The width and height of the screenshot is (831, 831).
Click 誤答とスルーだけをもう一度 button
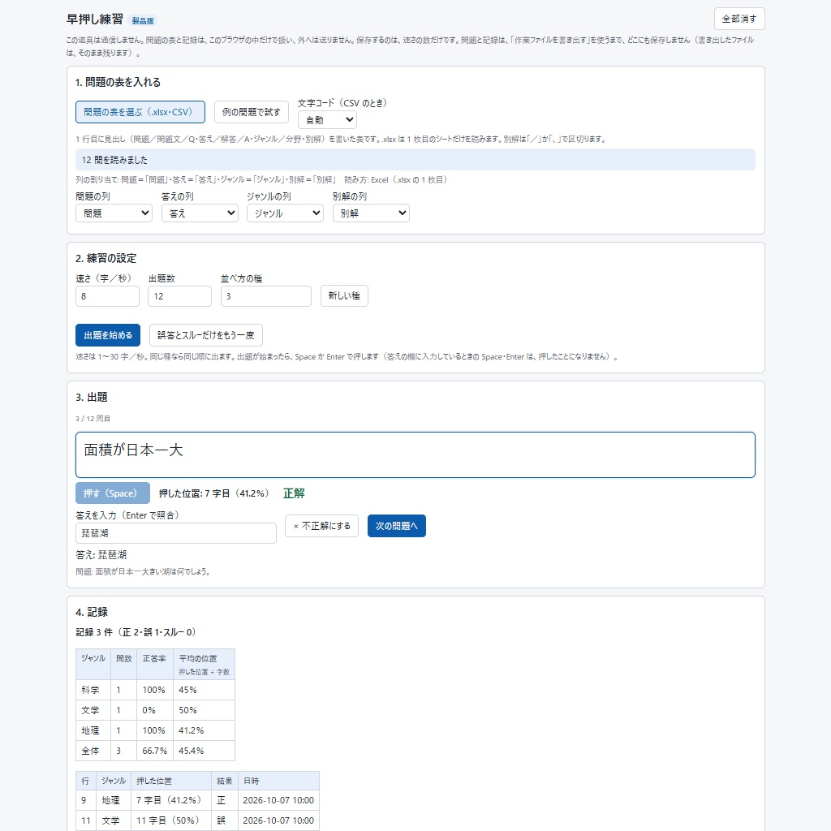pyautogui.click(x=206, y=335)
